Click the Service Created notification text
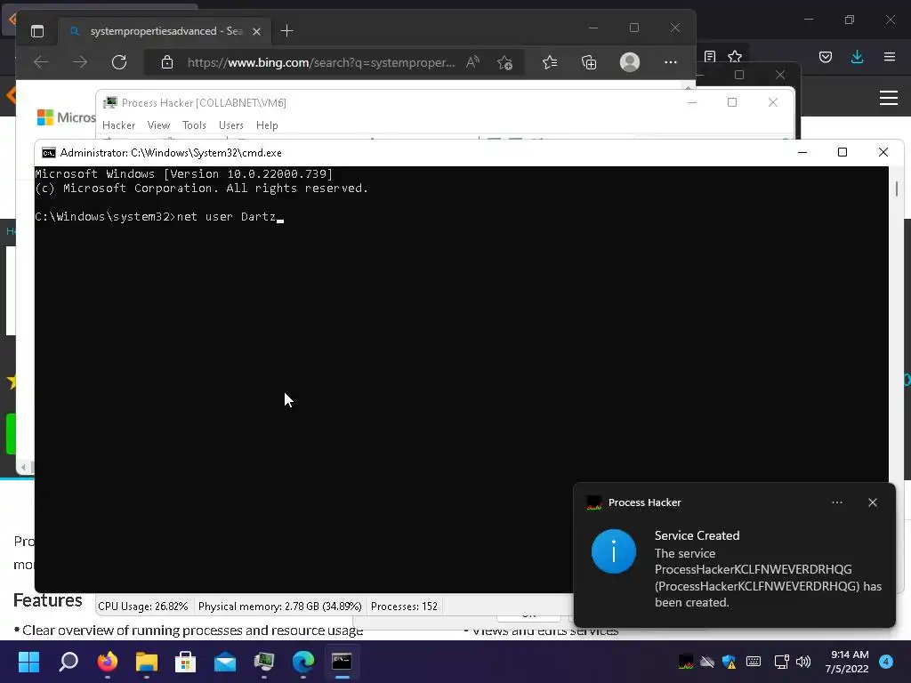This screenshot has height=683, width=911. (x=697, y=535)
